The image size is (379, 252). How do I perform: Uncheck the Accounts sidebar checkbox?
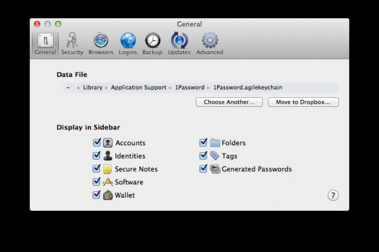point(97,143)
